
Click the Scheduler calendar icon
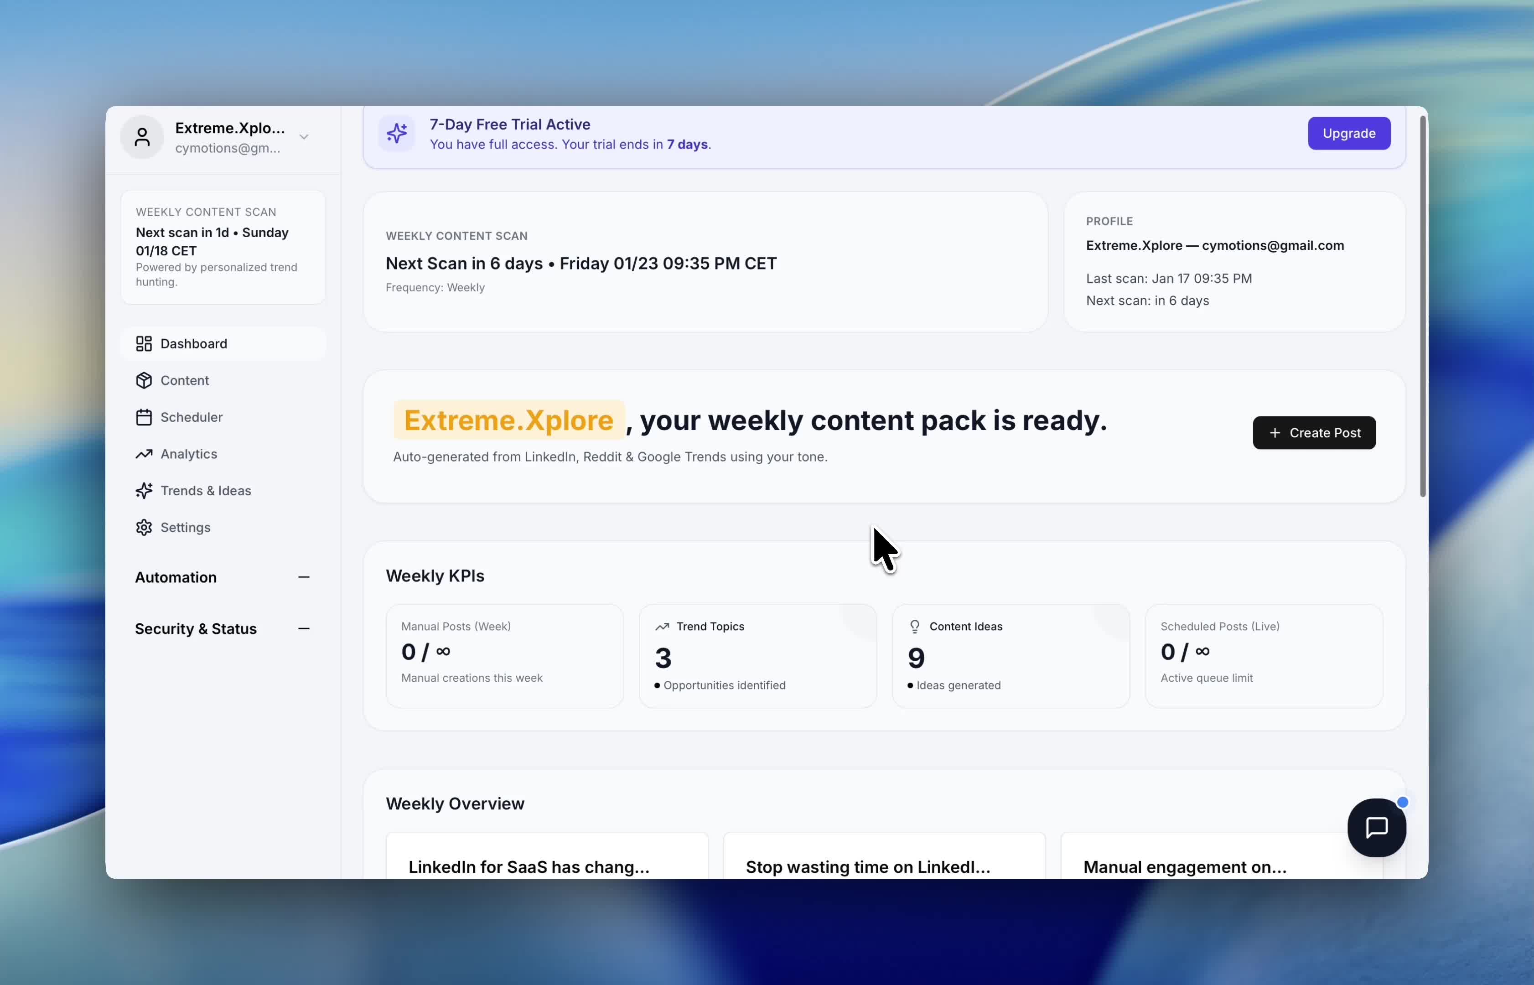tap(144, 417)
